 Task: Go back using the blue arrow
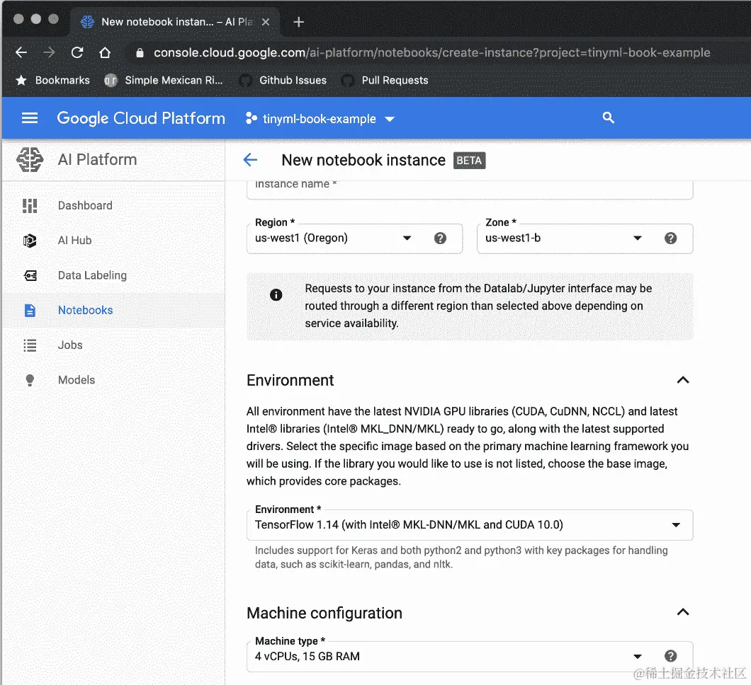pyautogui.click(x=250, y=160)
